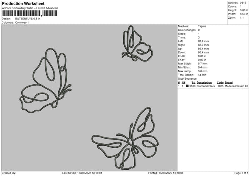Click the Madeira Classic 40 brand entry

(x=236, y=86)
